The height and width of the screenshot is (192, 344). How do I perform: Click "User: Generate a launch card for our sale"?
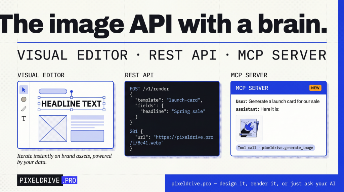[x=277, y=102]
